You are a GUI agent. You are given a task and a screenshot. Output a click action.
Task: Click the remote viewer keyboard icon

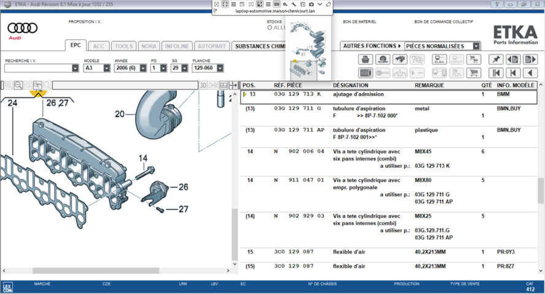(277, 4)
